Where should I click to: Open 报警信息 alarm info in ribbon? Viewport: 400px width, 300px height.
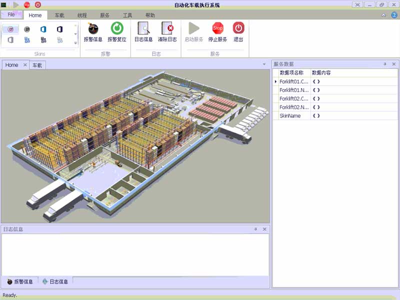pyautogui.click(x=92, y=32)
